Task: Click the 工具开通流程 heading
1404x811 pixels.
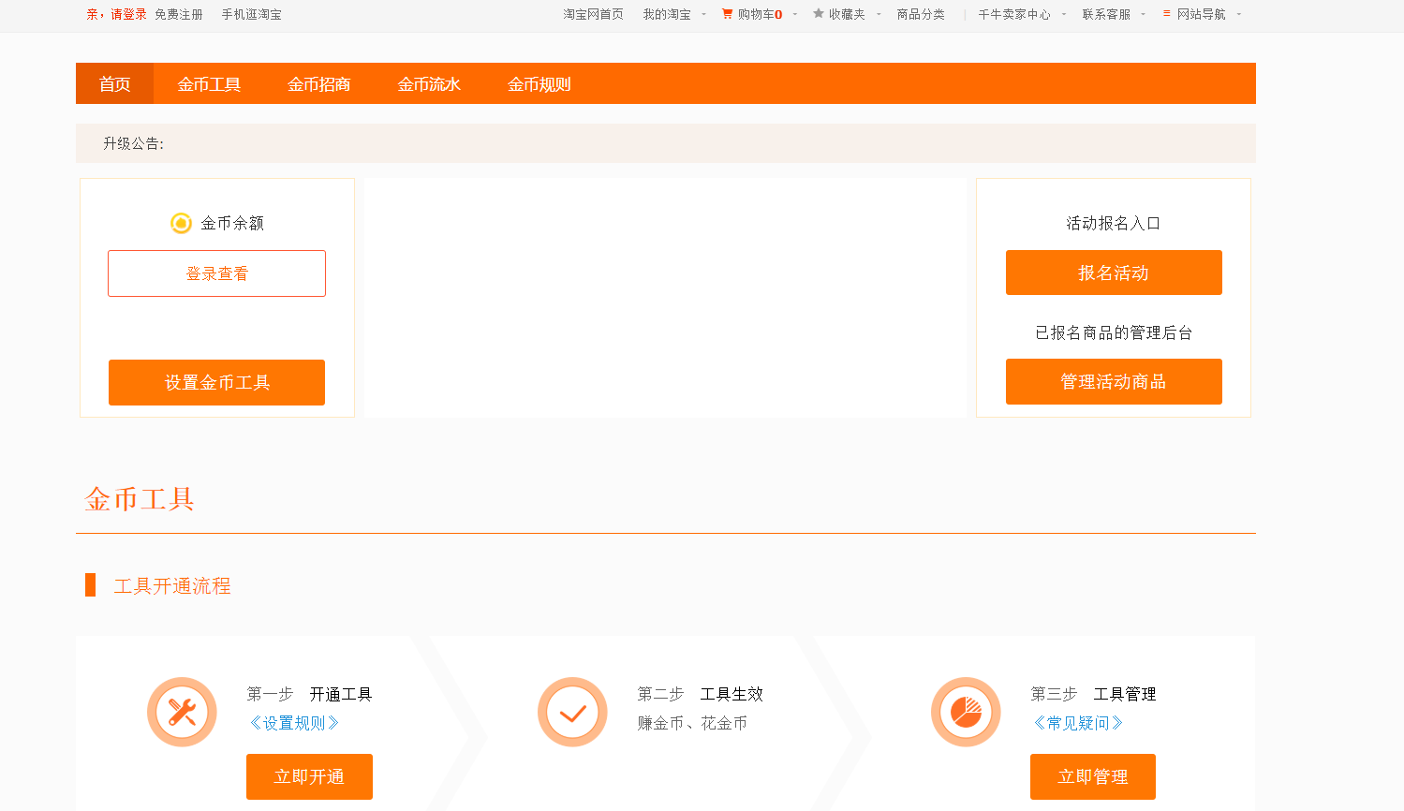Action: [x=172, y=585]
